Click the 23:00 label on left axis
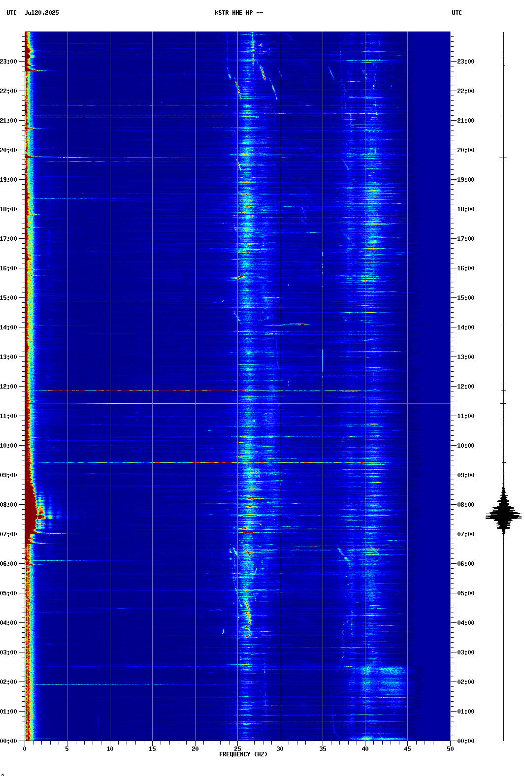525x780 pixels. (8, 62)
